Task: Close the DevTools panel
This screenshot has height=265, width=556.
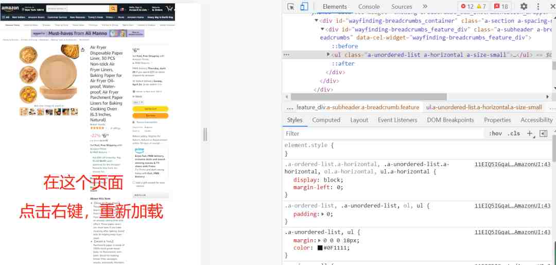Action: click(x=552, y=6)
